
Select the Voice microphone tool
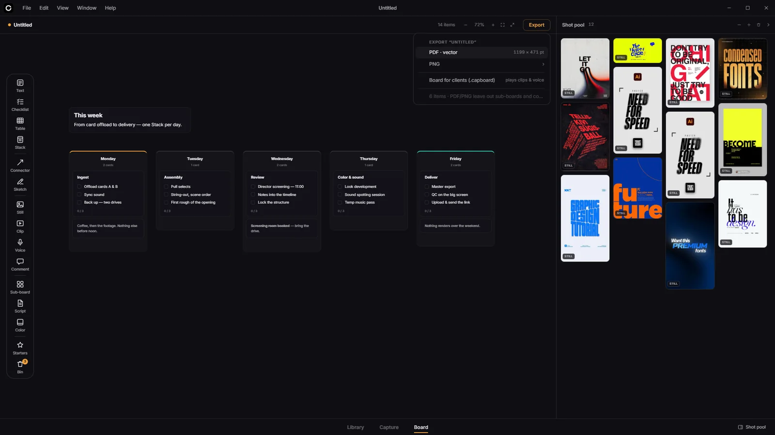point(20,246)
